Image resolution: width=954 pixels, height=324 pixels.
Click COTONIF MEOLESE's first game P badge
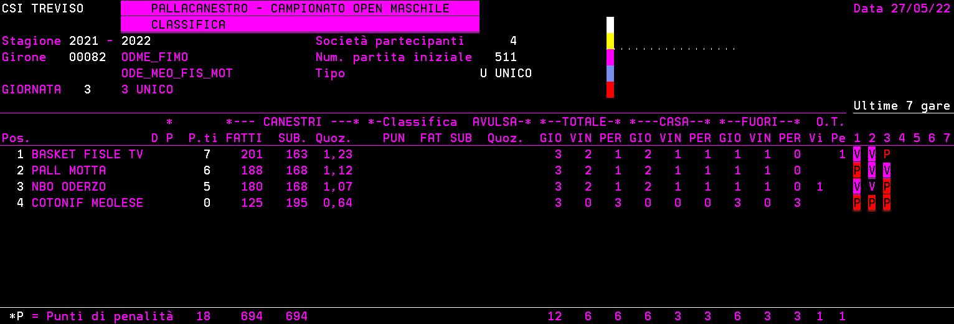[857, 203]
